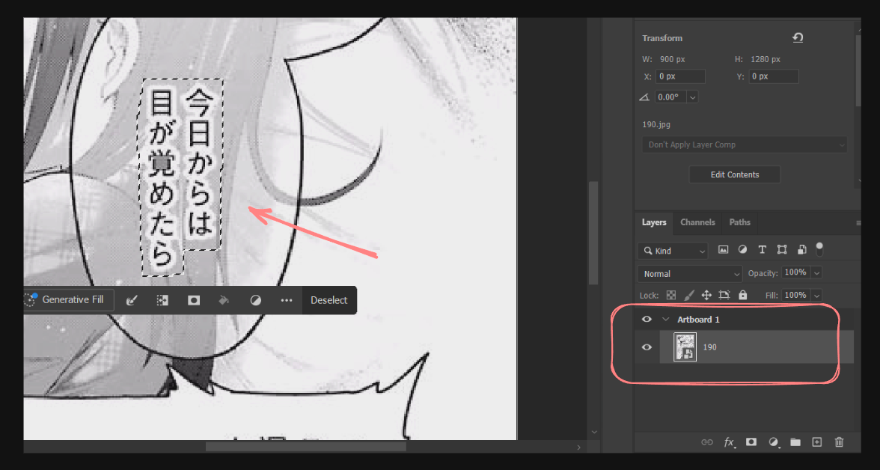This screenshot has height=470, width=880.
Task: Click the Fill 100% field
Action: click(796, 296)
